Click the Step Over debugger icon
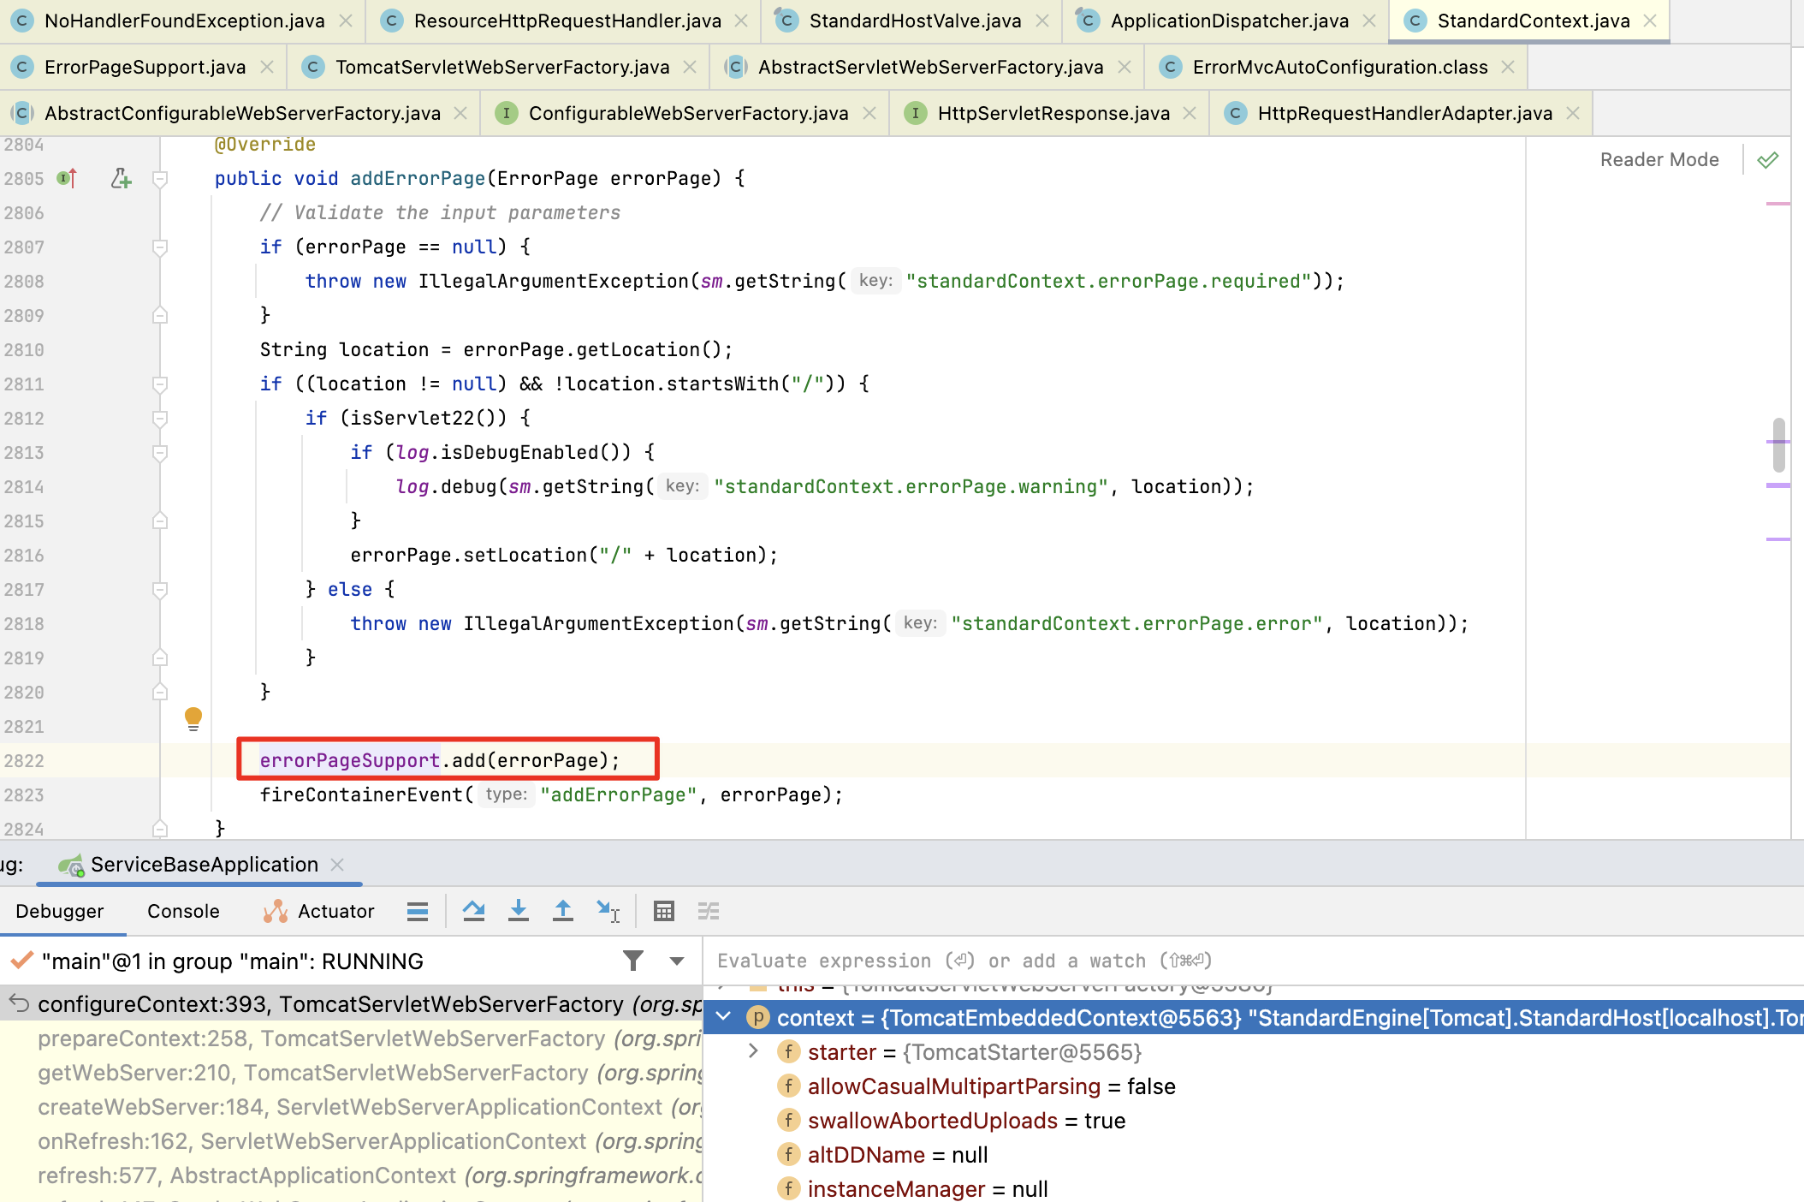 [473, 911]
